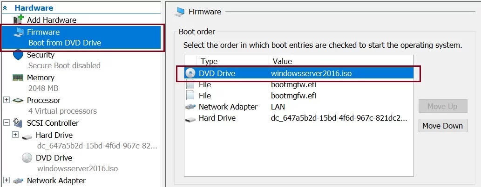Image resolution: width=481 pixels, height=187 pixels.
Task: Click the Security shield icon
Action: [x=18, y=55]
